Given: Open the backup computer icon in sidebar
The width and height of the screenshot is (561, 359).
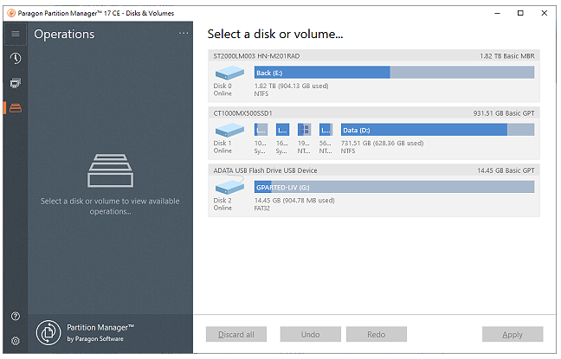Looking at the screenshot, I should [x=16, y=83].
